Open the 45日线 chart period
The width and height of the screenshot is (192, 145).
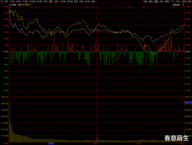(70, 2)
